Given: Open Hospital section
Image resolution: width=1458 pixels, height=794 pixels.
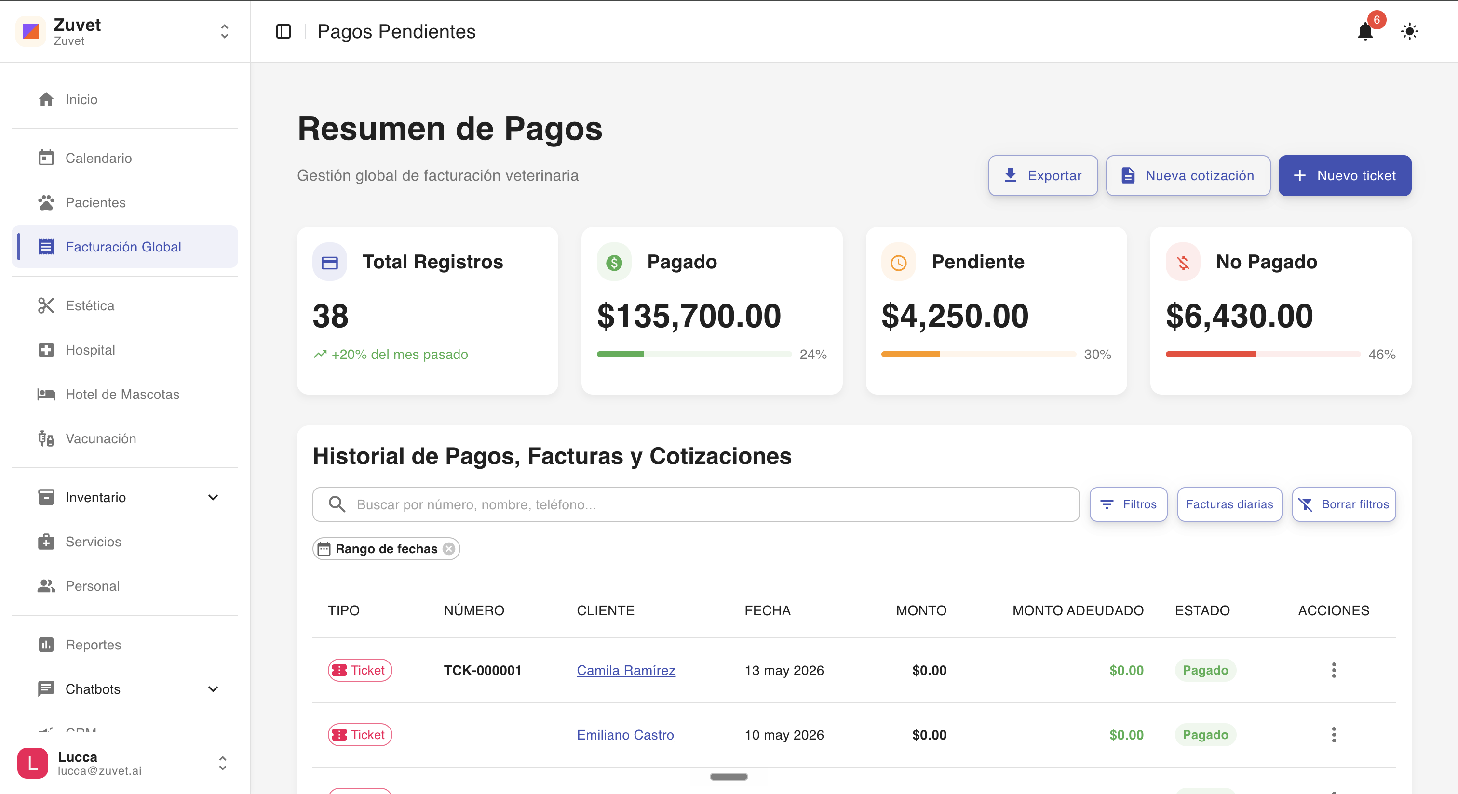Looking at the screenshot, I should (124, 349).
